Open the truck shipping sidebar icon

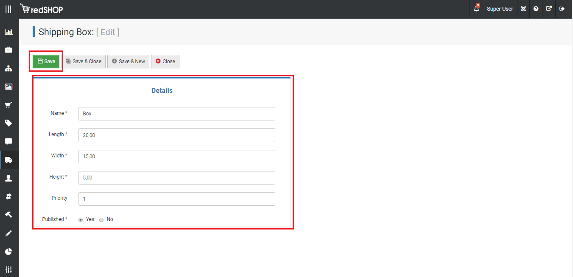pyautogui.click(x=8, y=160)
